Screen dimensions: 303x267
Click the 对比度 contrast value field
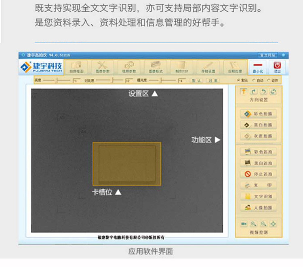click(x=129, y=80)
